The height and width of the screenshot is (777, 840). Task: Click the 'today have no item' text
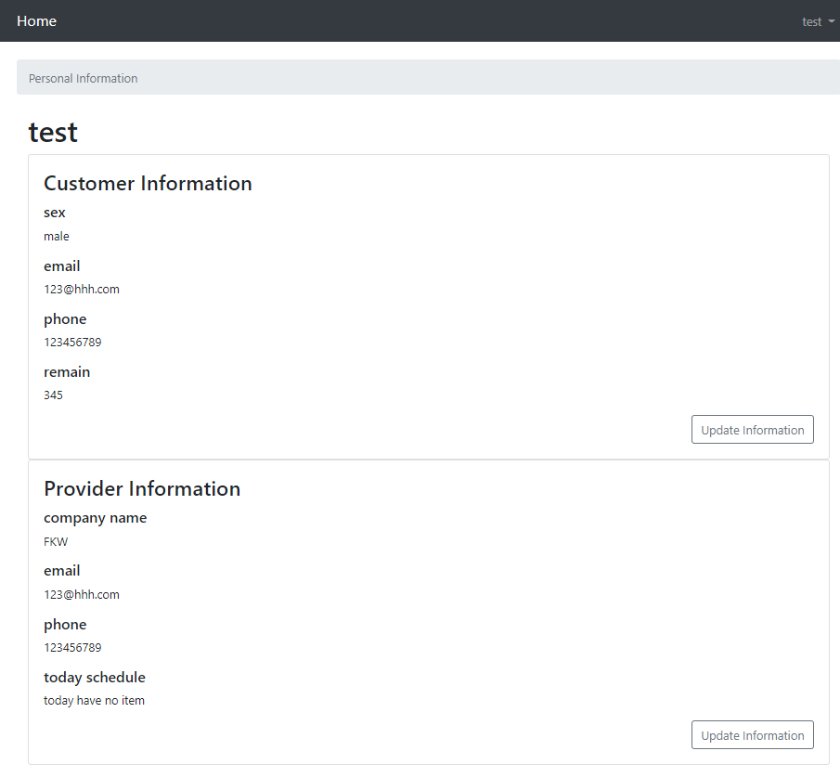pyautogui.click(x=94, y=701)
